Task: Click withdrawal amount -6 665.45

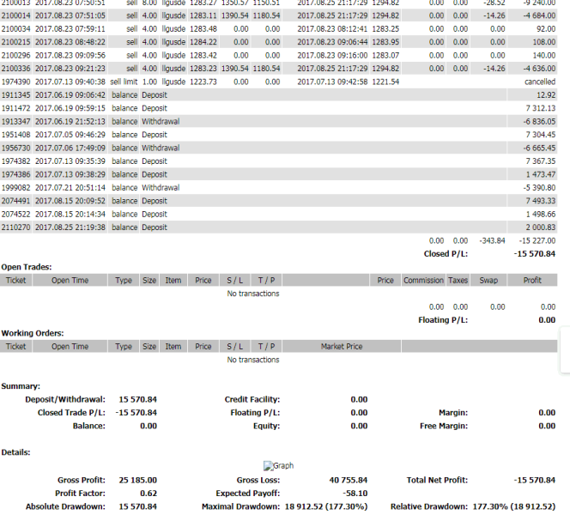Action: click(x=539, y=148)
